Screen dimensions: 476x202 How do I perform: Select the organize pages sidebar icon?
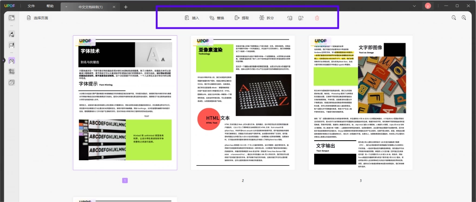12,61
